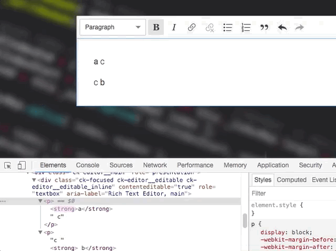The height and width of the screenshot is (251, 336).
Task: Select the Styles sidebar tab
Action: pos(262,180)
